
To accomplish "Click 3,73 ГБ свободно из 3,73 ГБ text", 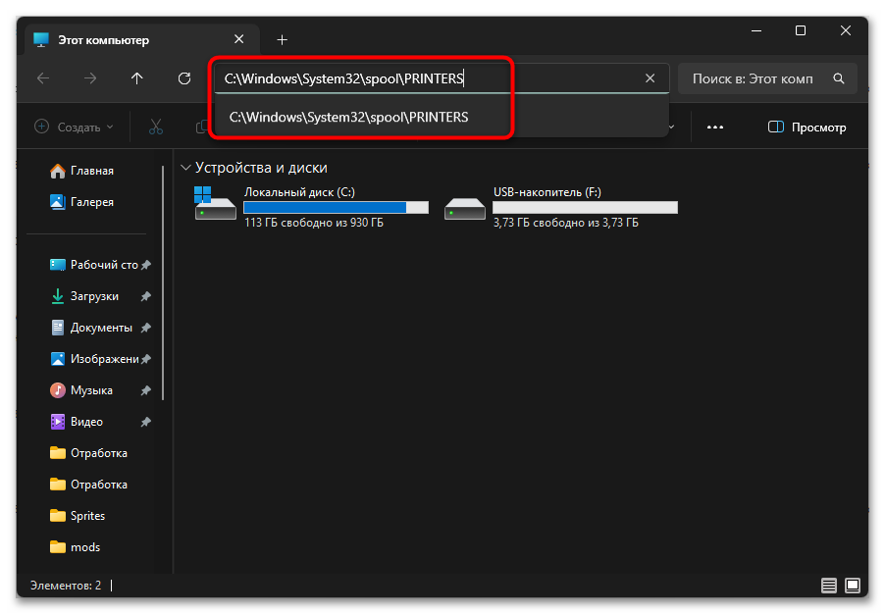I will [565, 223].
